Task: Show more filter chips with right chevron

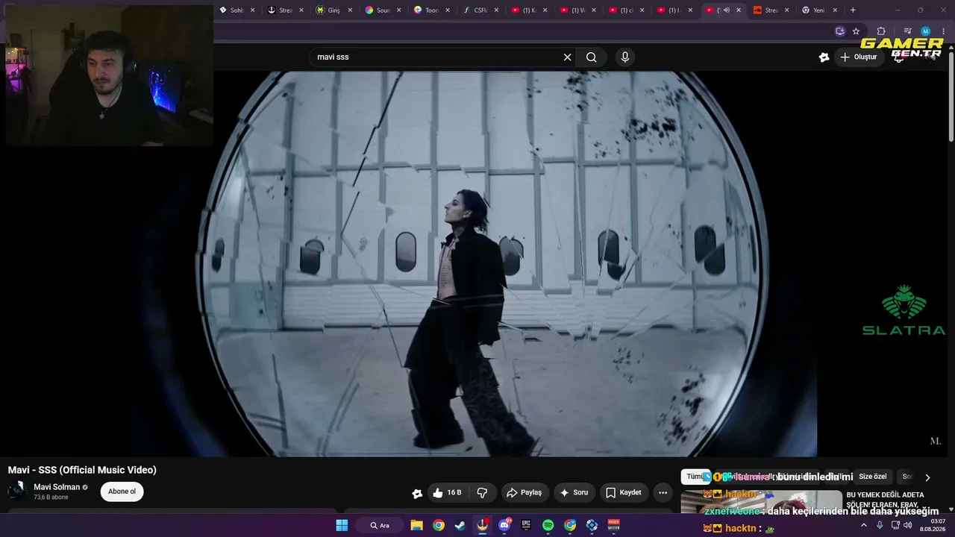Action: pyautogui.click(x=927, y=477)
